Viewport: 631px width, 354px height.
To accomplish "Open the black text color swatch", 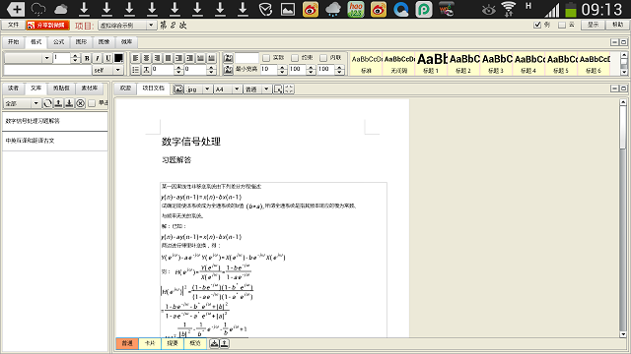I will pos(118,58).
